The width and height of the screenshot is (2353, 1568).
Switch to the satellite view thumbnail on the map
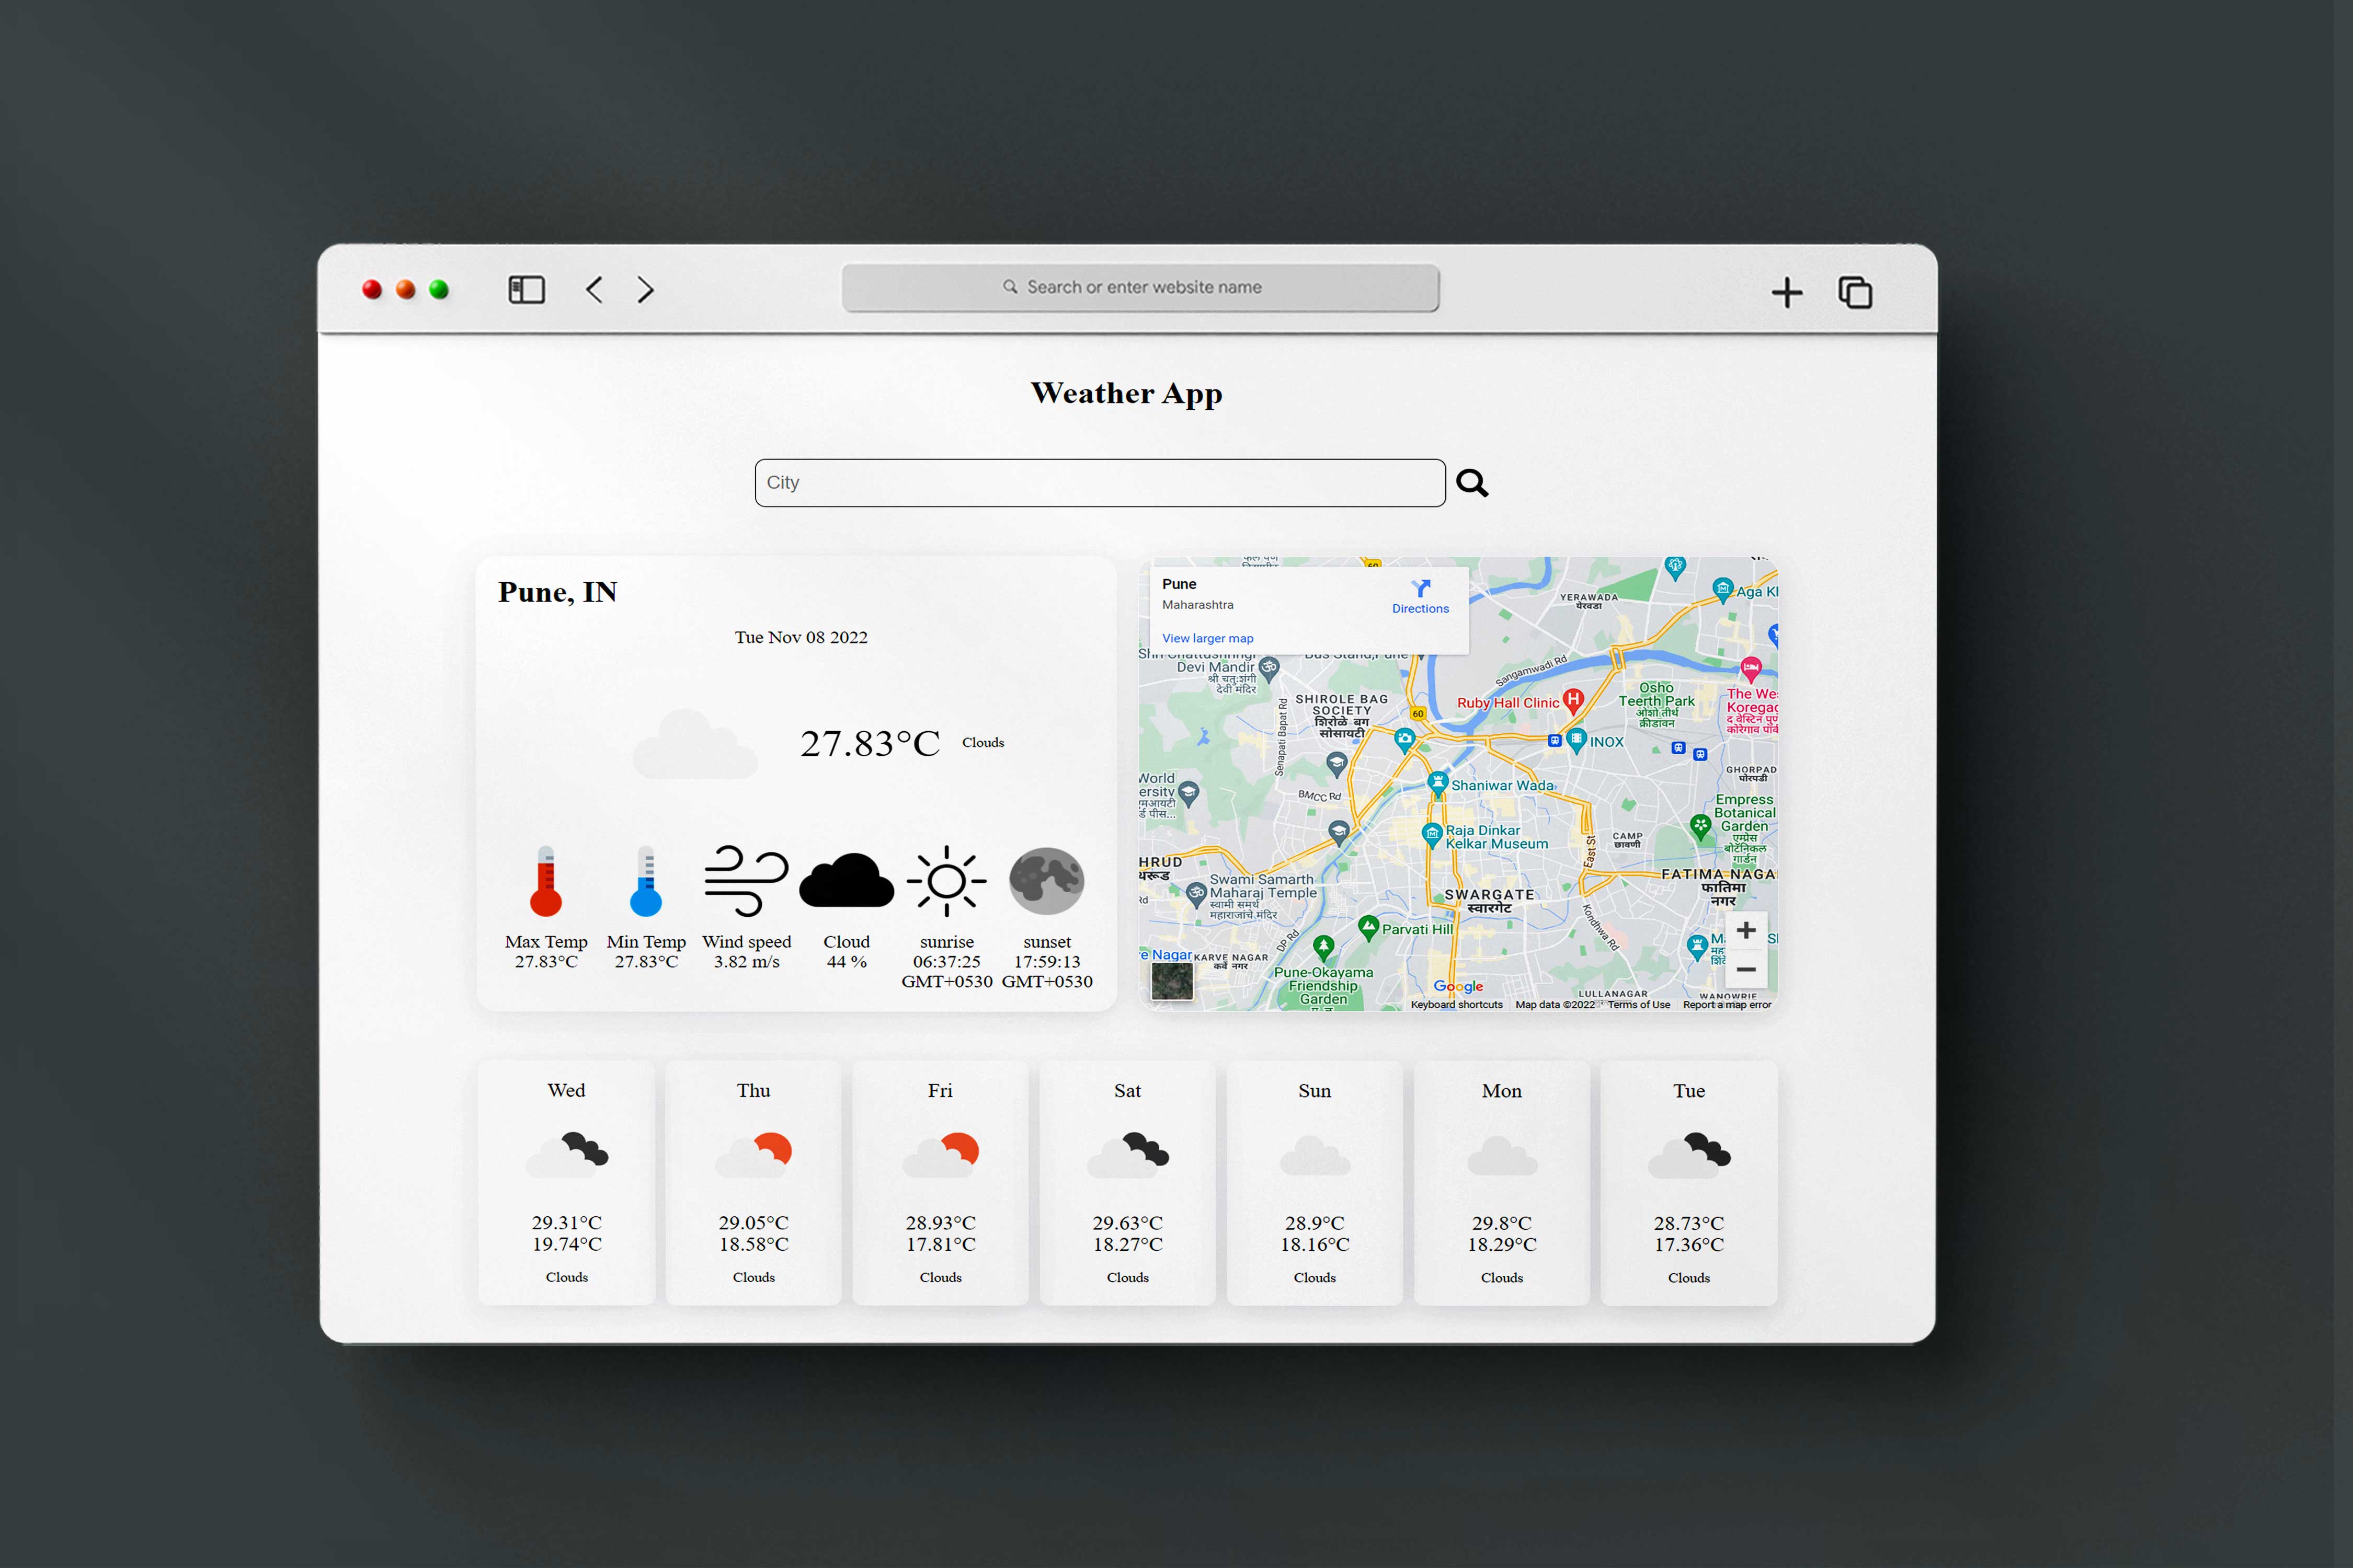1171,981
